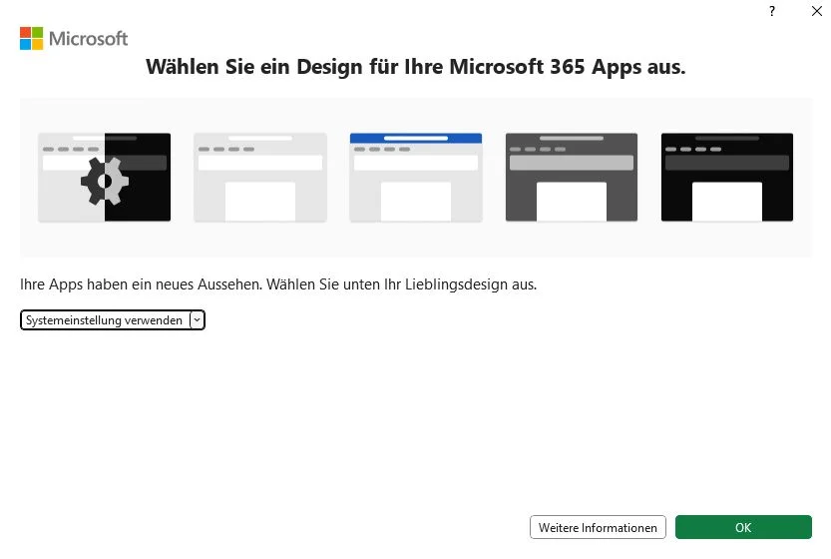Open help via the question mark icon
831x559 pixels.
(x=772, y=11)
